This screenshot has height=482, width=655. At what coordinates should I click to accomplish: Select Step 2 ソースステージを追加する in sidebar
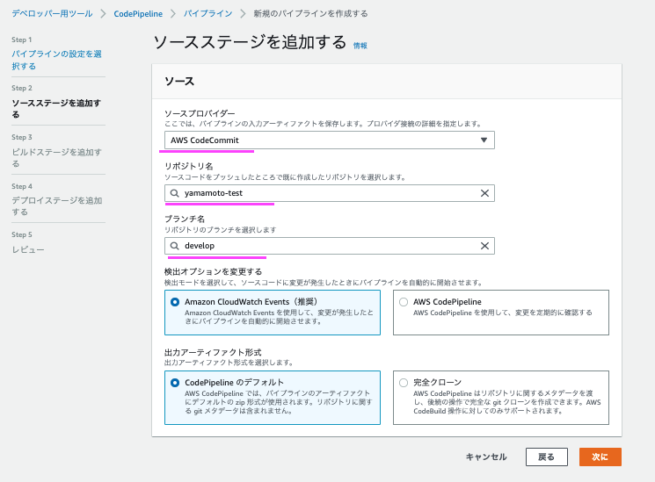click(56, 109)
